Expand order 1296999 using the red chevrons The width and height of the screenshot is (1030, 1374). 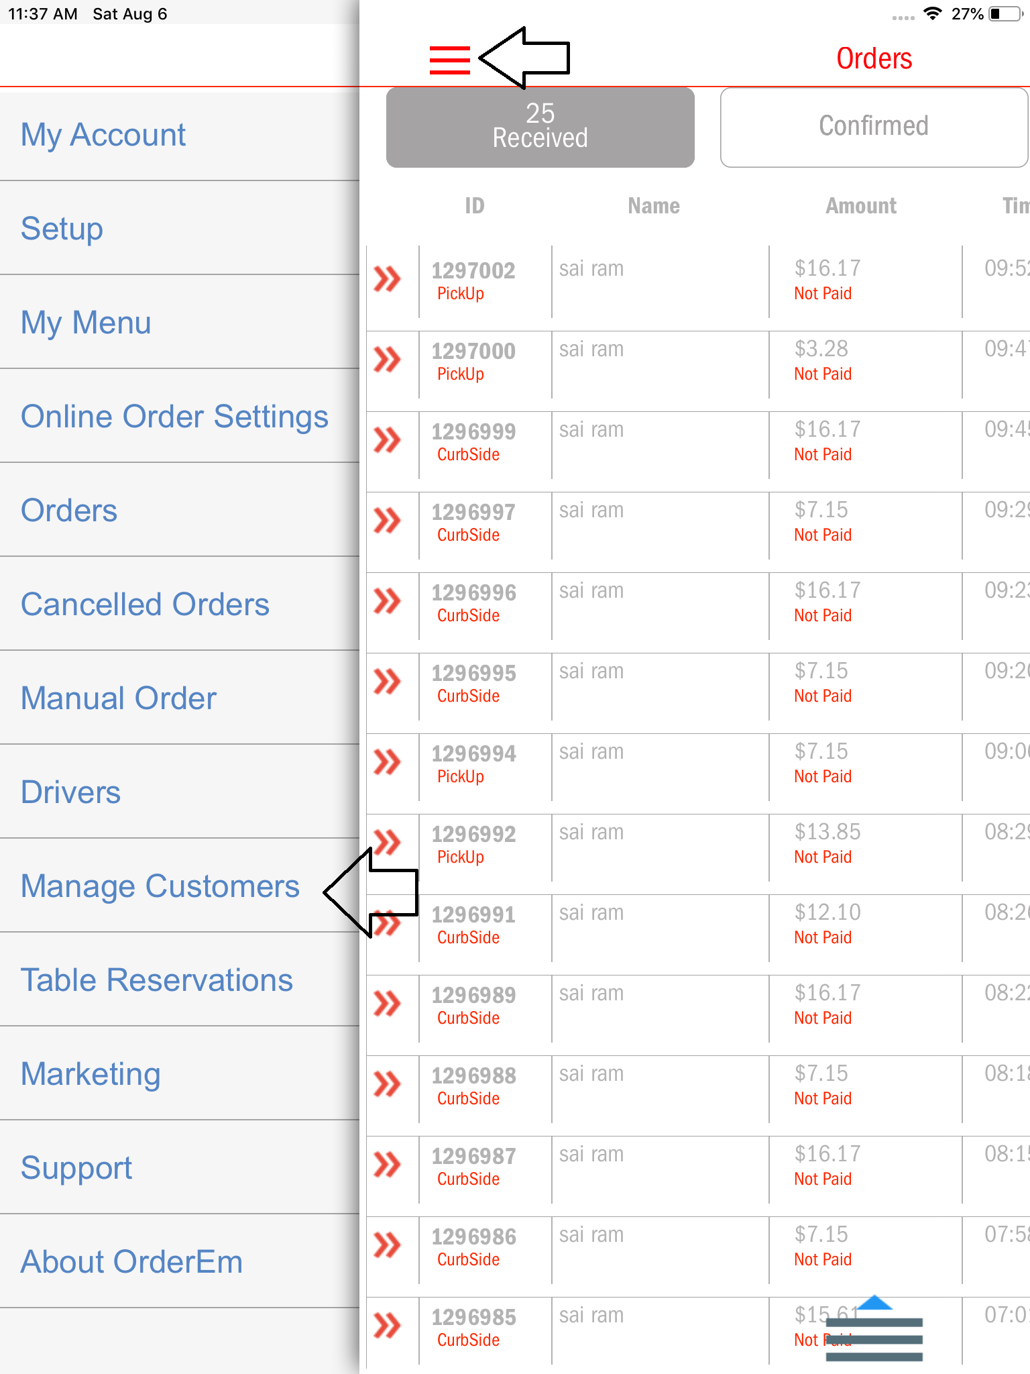click(387, 440)
